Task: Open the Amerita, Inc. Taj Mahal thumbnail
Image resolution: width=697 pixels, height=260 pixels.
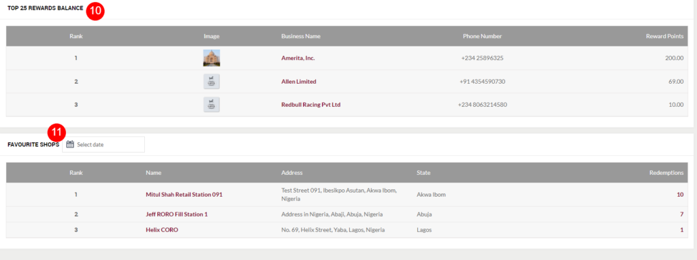Action: [212, 59]
